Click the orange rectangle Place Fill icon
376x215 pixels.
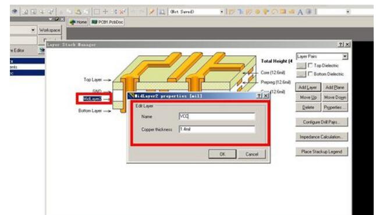pos(283,11)
